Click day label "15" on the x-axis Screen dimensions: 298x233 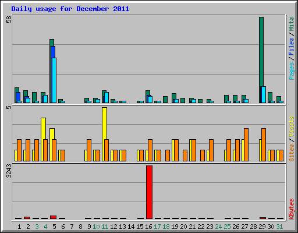click(140, 227)
